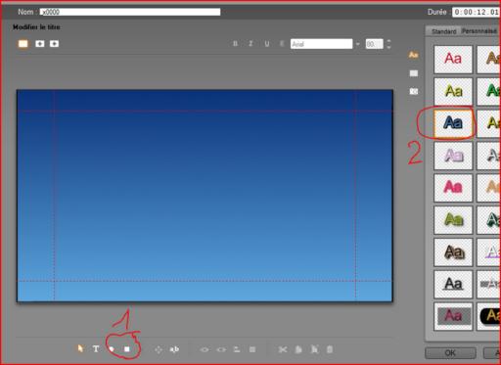Screen dimensions: 501x365
Task: Apply the red Aa text style
Action: [453, 59]
